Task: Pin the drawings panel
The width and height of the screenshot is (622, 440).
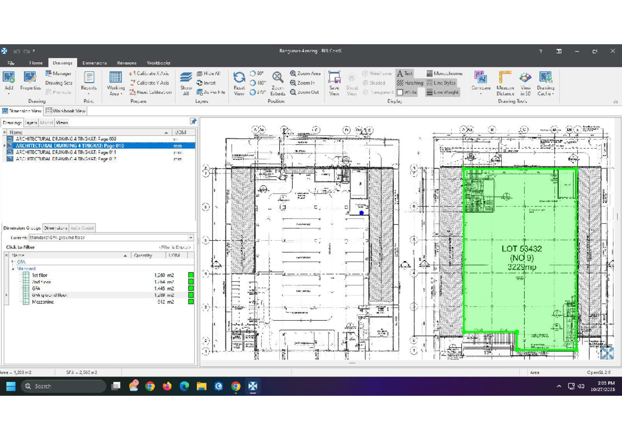Action: (x=193, y=122)
